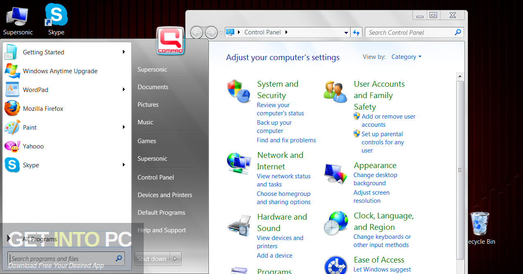The height and width of the screenshot is (274, 523).
Task: Click the System and Security shield icon
Action: coord(239,91)
